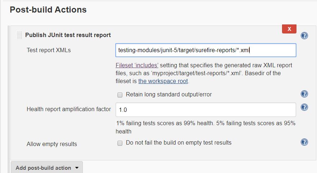The image size is (317, 173).
Task: Open help for Health report amplification factor
Action: coord(304,107)
